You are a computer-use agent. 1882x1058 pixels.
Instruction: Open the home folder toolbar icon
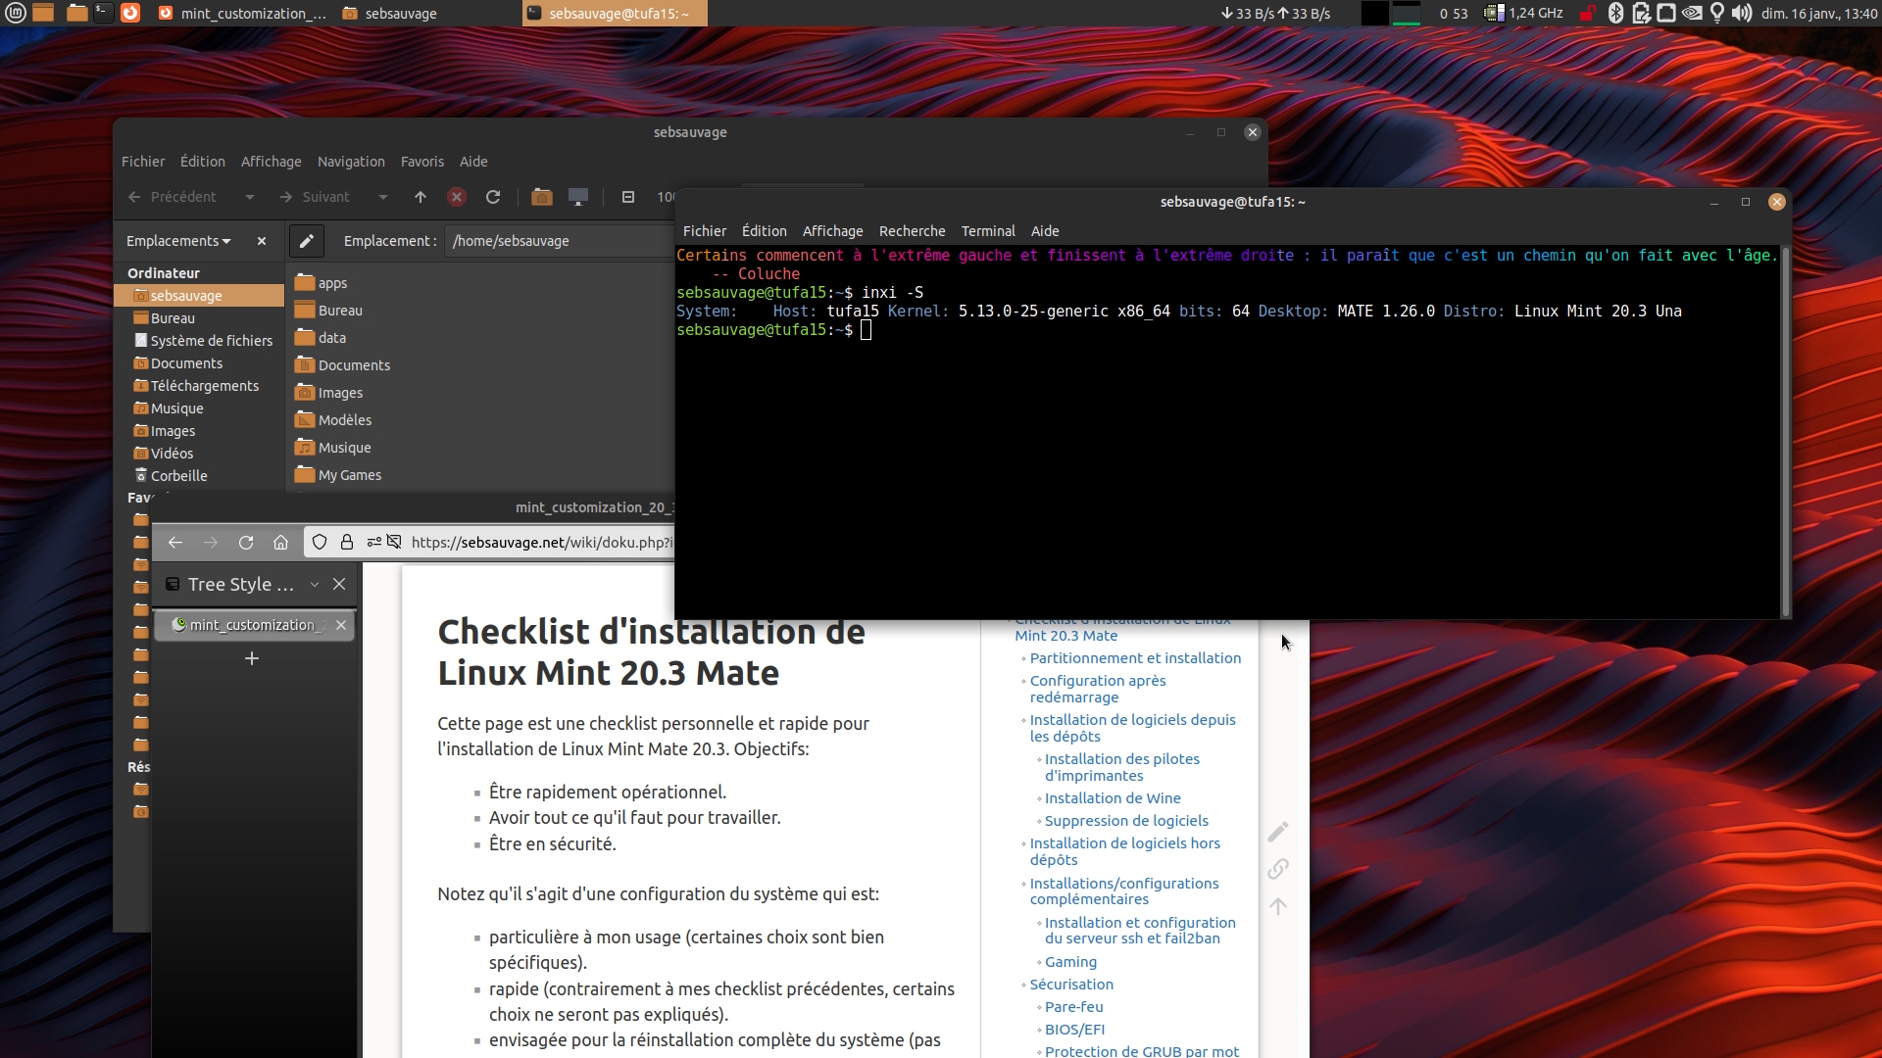point(541,197)
